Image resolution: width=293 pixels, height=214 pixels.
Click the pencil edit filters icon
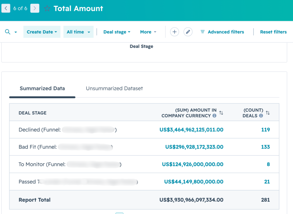188,32
